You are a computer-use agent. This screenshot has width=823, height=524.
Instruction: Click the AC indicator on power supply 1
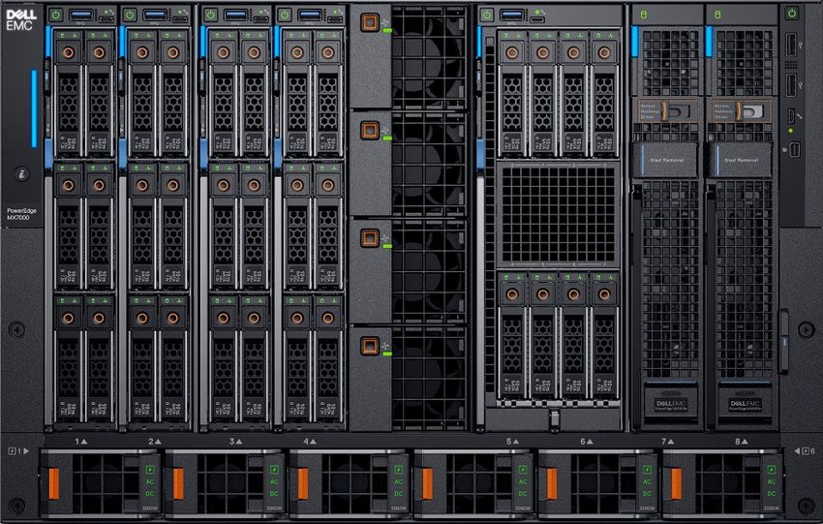tap(149, 481)
